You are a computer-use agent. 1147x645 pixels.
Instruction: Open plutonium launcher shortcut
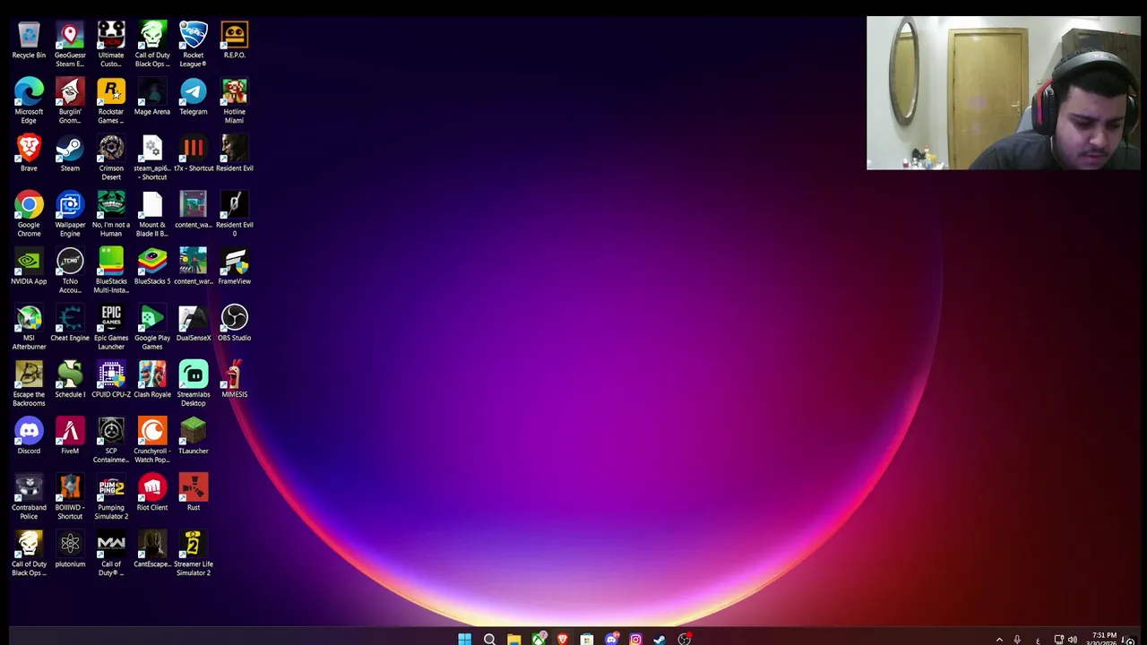coord(70,549)
